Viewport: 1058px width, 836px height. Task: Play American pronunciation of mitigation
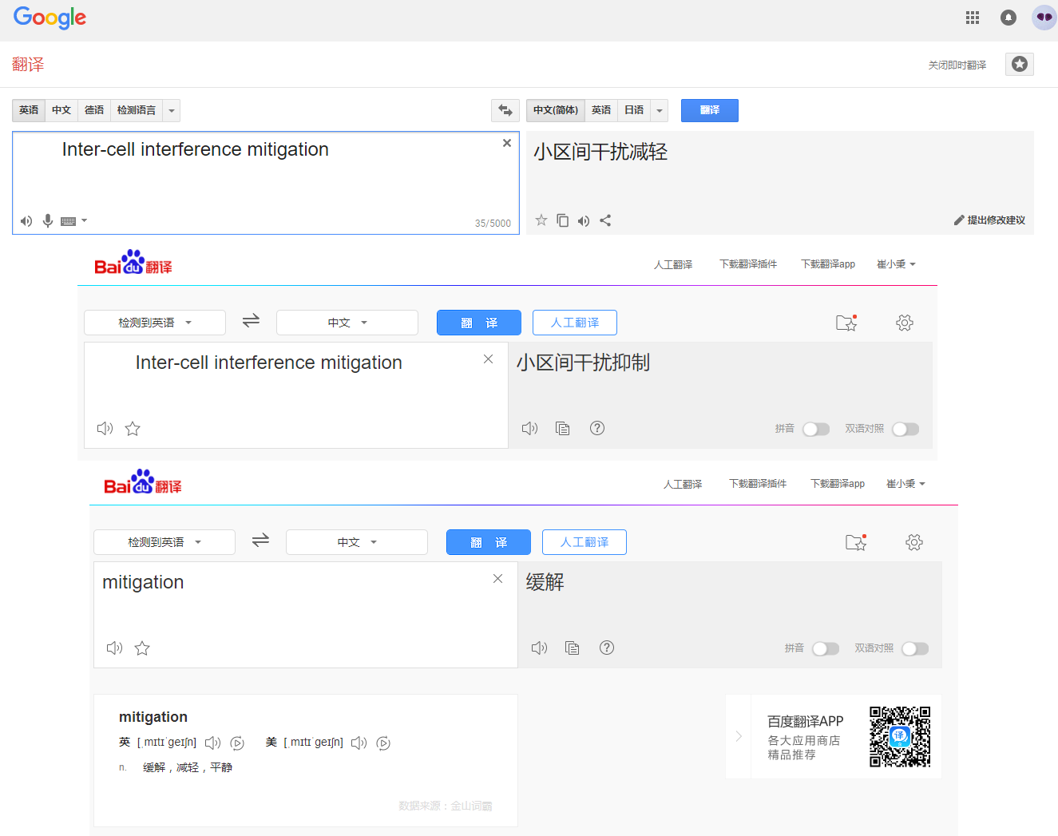[359, 743]
